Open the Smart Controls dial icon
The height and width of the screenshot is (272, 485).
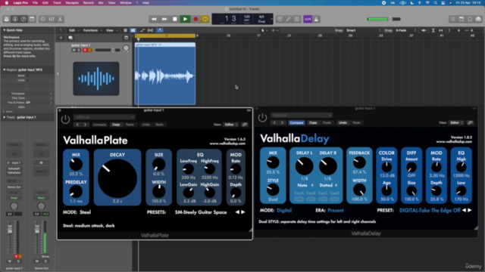click(42, 19)
